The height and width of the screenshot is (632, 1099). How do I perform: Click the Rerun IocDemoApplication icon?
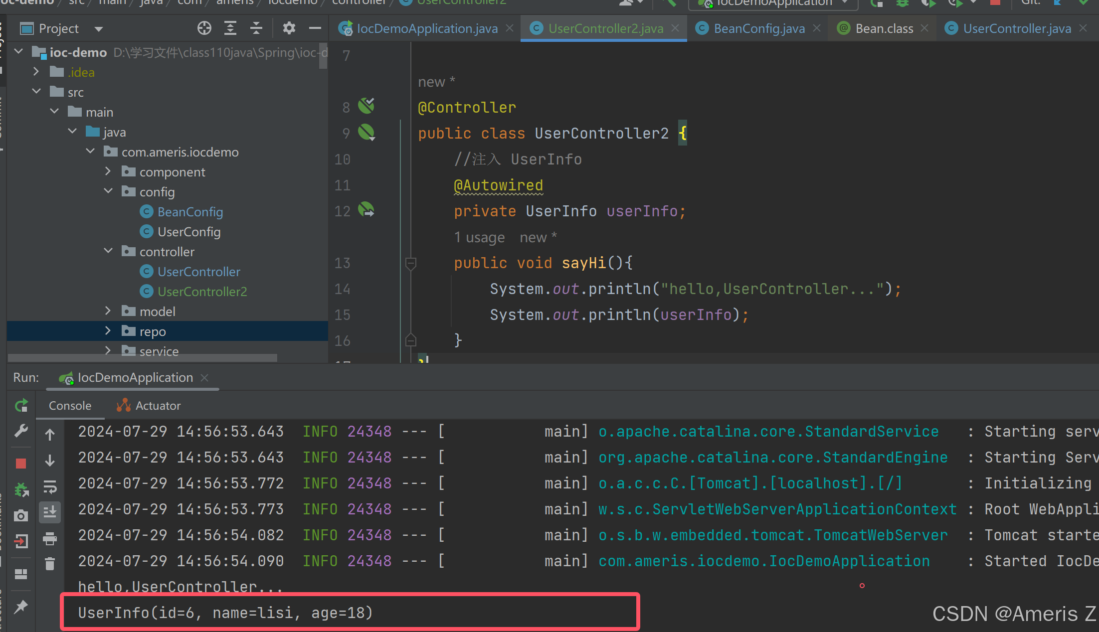click(x=21, y=406)
